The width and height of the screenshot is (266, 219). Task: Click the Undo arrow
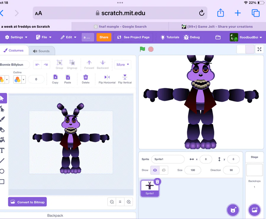point(37,65)
